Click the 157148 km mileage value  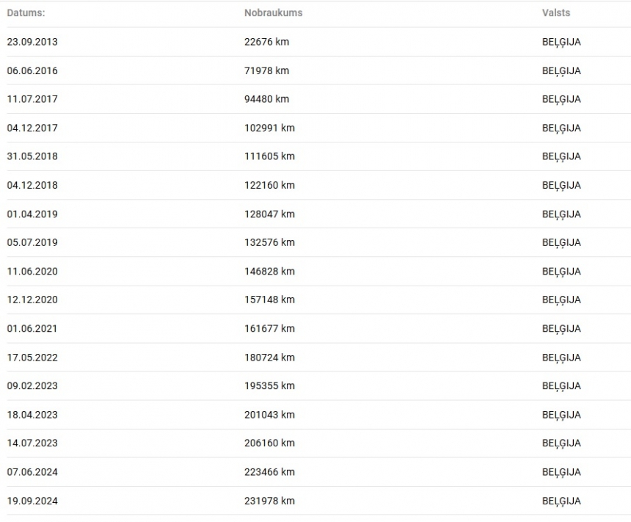pos(269,300)
